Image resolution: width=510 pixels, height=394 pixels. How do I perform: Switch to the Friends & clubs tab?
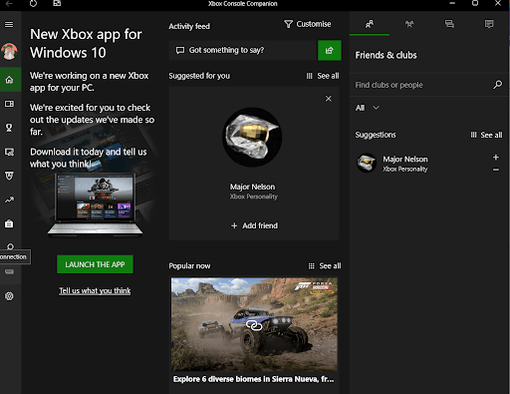click(x=370, y=24)
